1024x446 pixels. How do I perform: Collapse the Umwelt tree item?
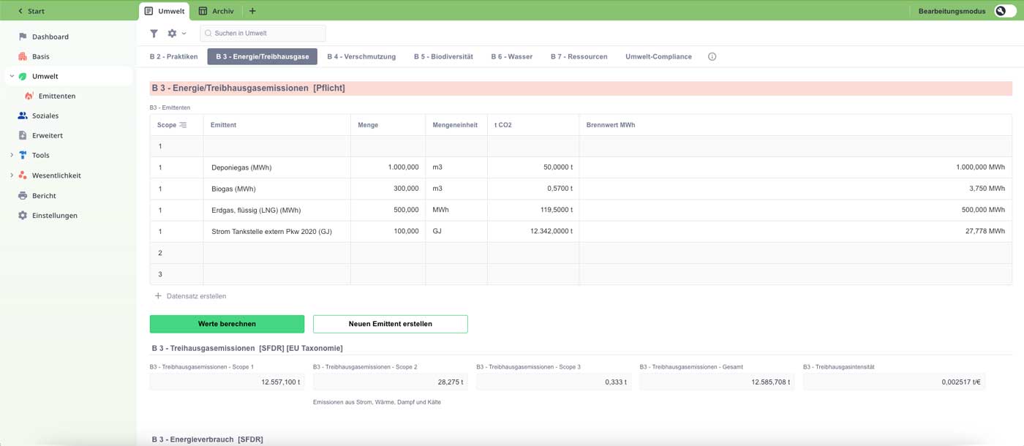[x=12, y=76]
